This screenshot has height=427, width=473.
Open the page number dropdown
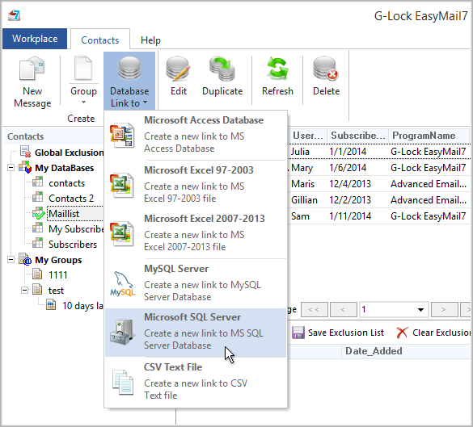pos(420,310)
